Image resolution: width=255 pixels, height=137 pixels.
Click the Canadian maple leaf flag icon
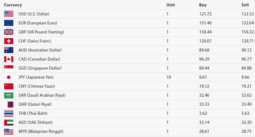tap(9, 59)
